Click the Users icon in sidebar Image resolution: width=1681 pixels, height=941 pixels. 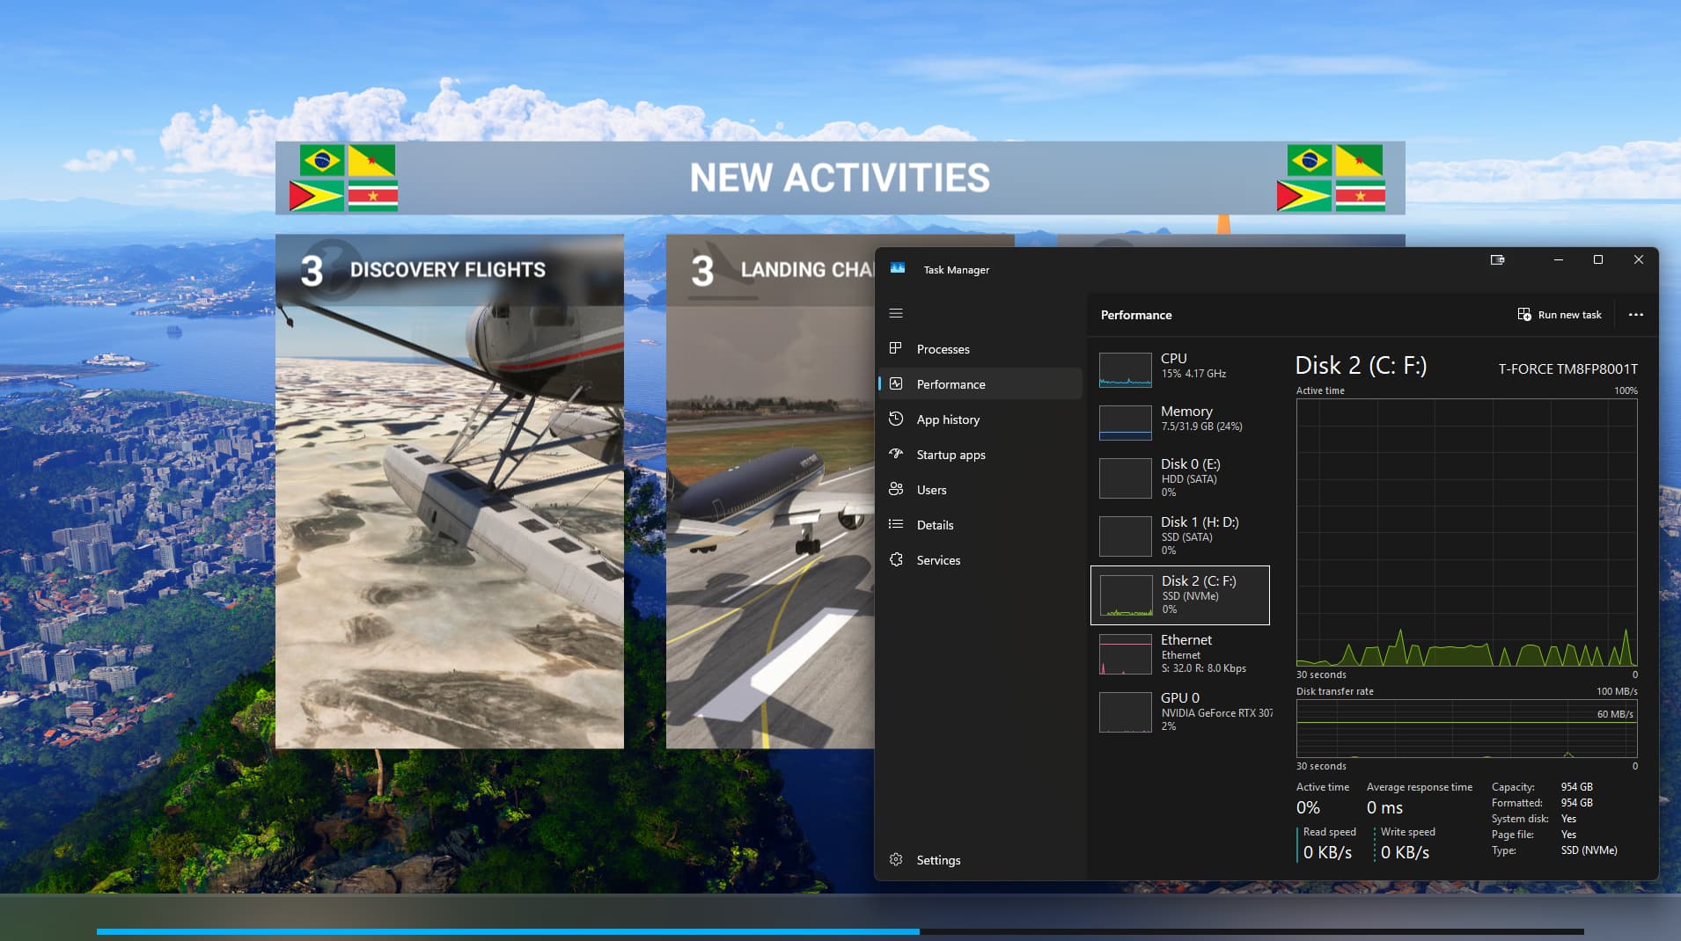(x=896, y=489)
